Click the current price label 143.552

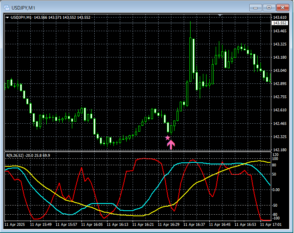click(x=280, y=23)
